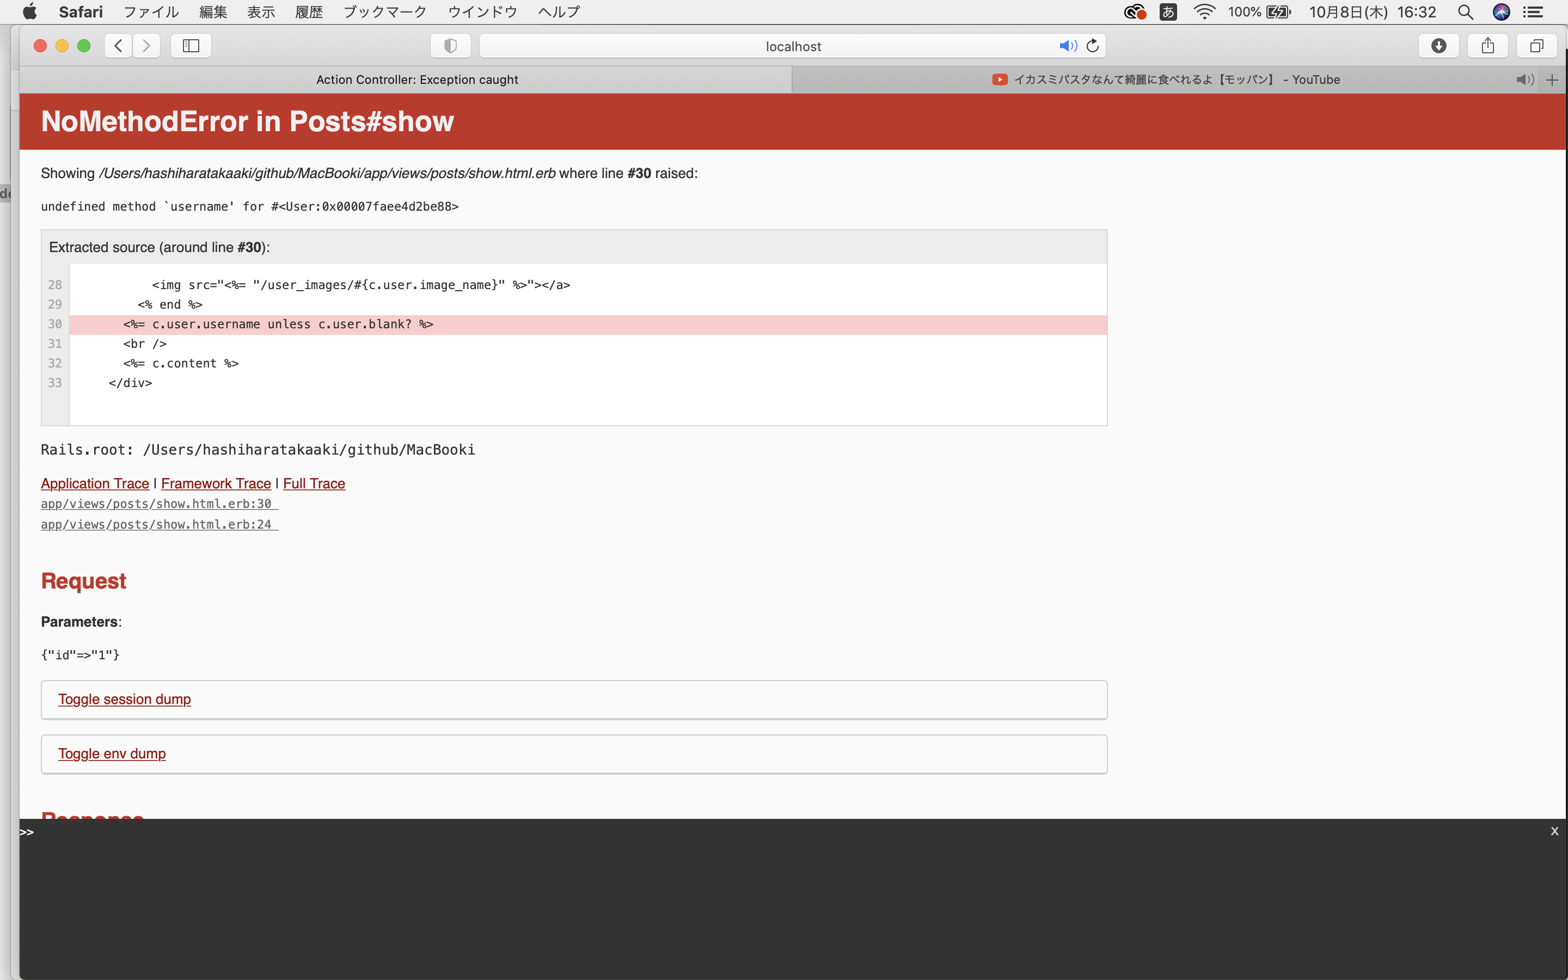This screenshot has width=1568, height=980.
Task: Toggle session dump section
Action: (124, 699)
